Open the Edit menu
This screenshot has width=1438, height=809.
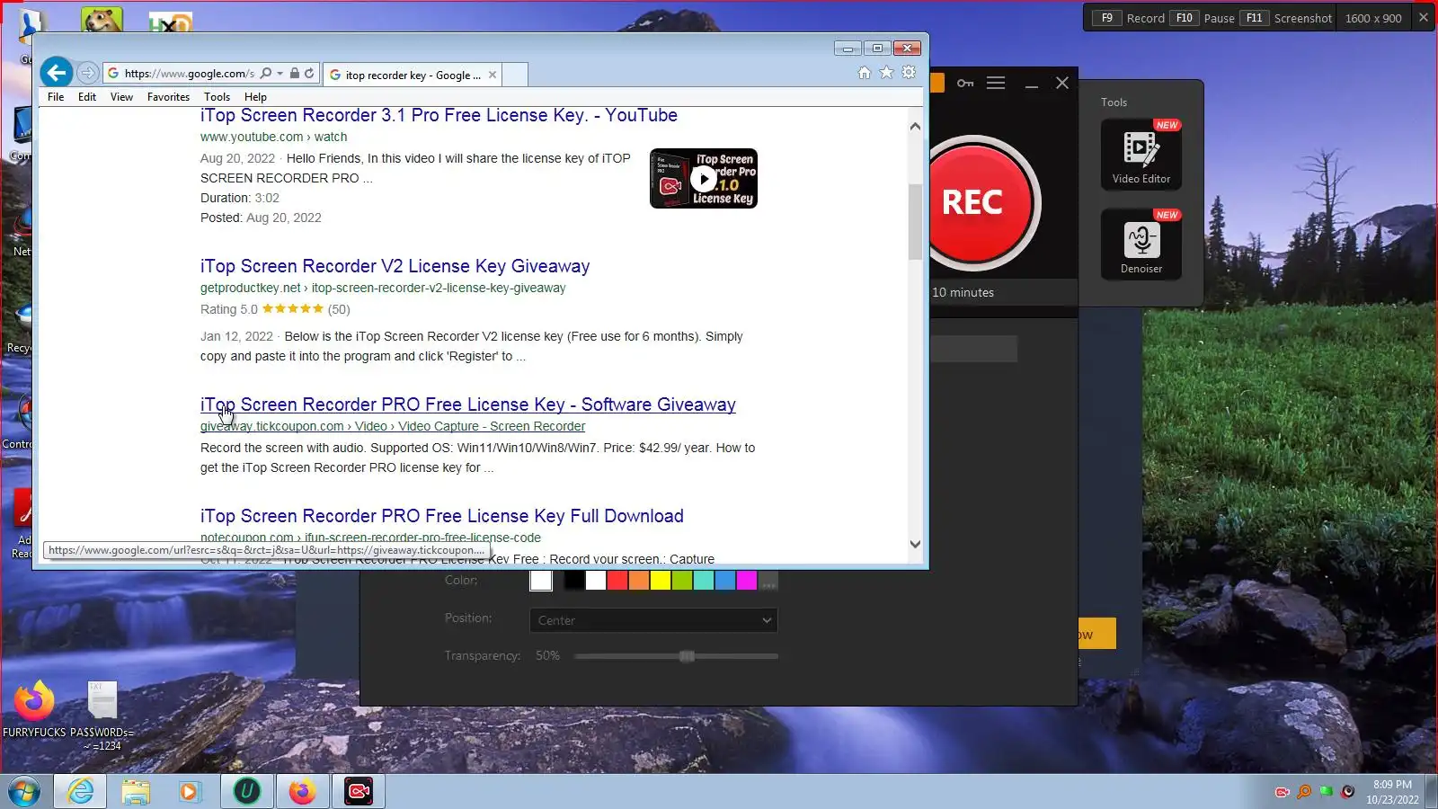click(87, 97)
